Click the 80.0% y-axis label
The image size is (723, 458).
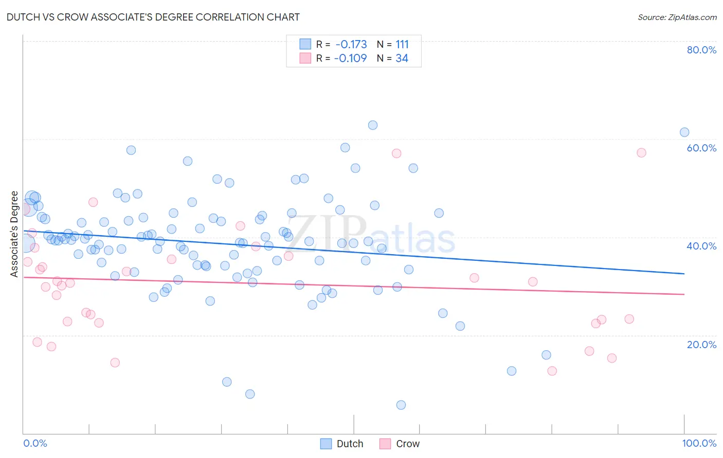click(x=701, y=50)
